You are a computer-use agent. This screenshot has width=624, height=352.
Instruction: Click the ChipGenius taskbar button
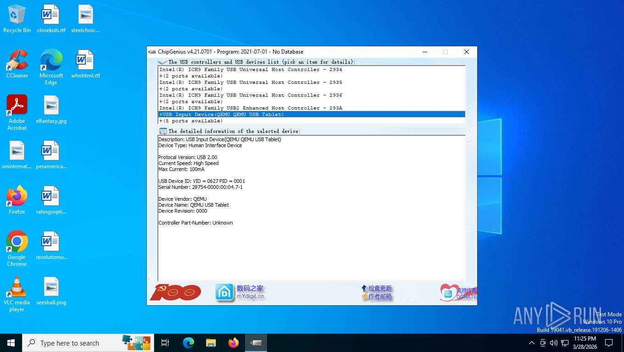(x=256, y=343)
